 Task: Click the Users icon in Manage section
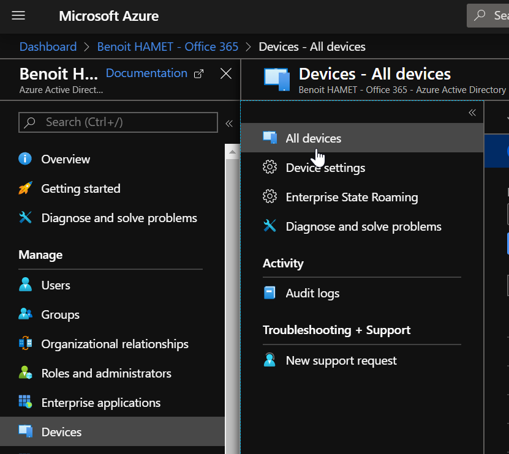click(x=25, y=285)
